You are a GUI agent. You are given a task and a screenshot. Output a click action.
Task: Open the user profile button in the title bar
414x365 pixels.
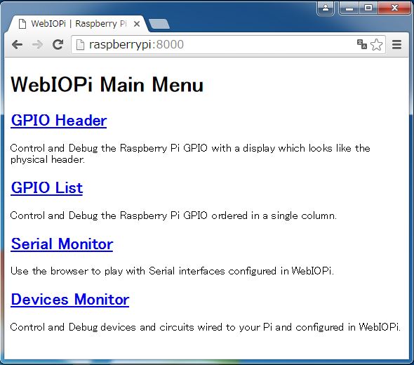pyautogui.click(x=326, y=8)
